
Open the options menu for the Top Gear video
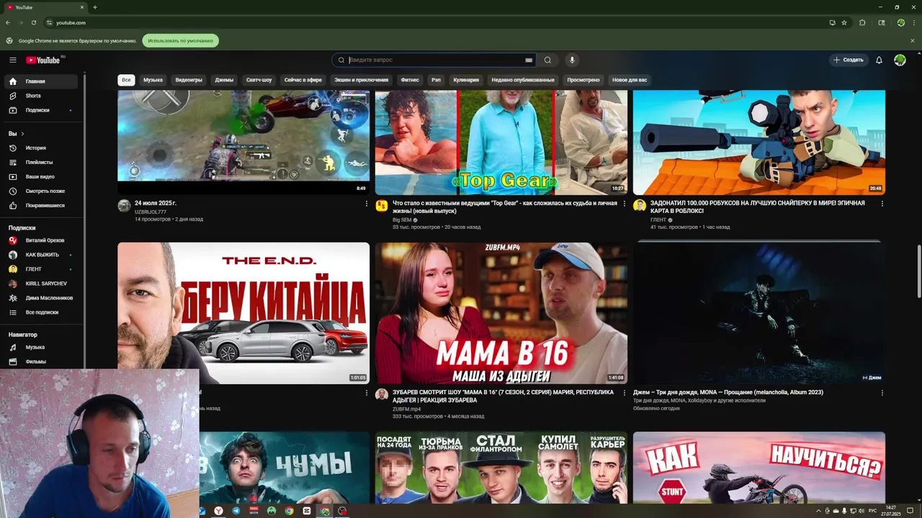coord(624,204)
